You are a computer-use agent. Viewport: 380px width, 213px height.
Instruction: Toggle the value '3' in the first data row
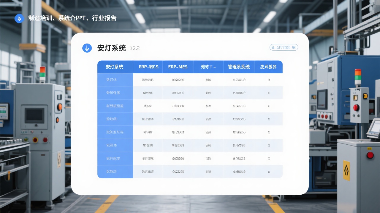tap(268, 80)
